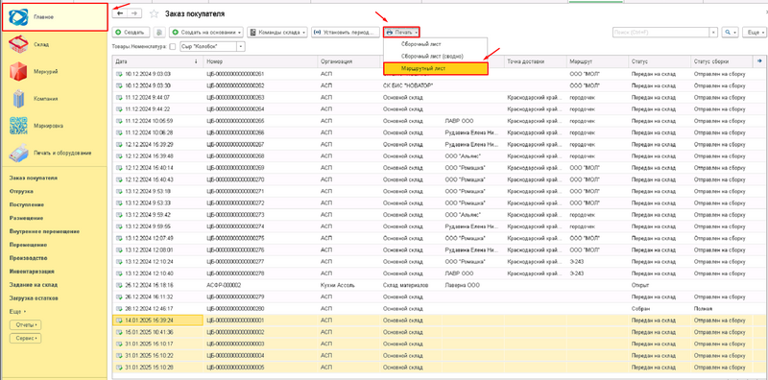Click the search input field
The image size is (768, 380).
pos(660,33)
